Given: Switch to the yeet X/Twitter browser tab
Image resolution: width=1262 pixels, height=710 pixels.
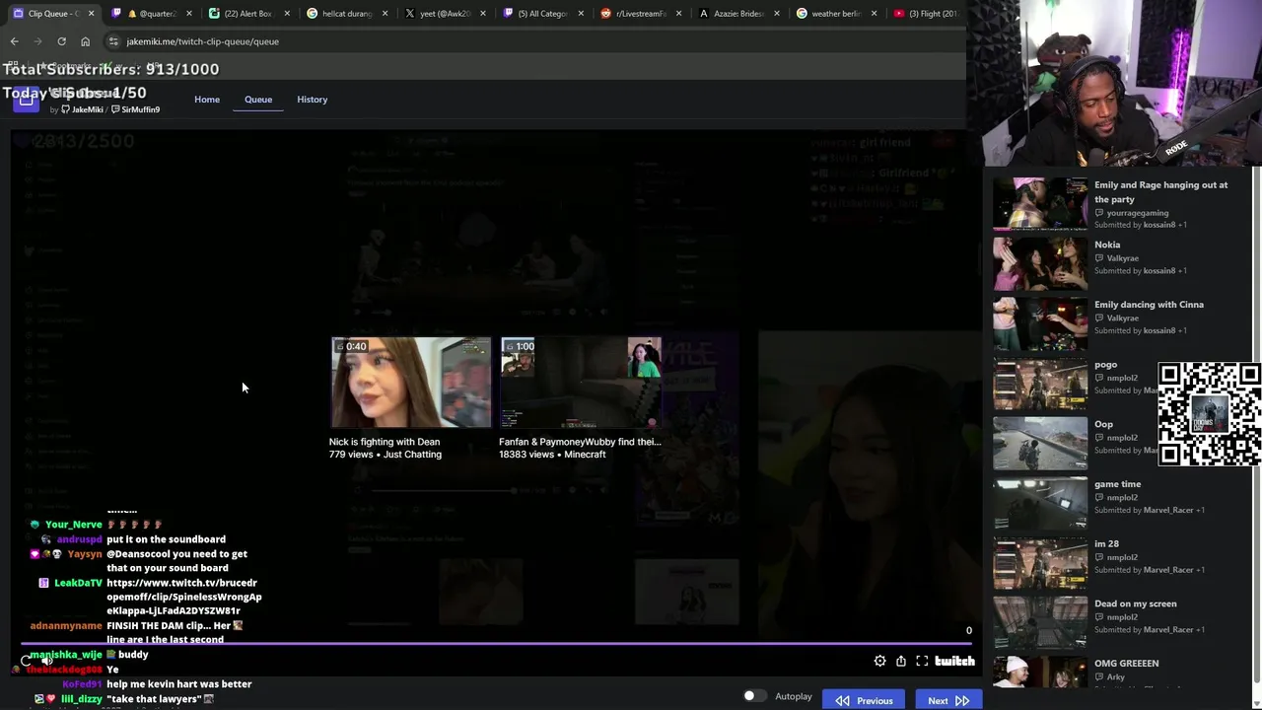Looking at the screenshot, I should point(444,14).
